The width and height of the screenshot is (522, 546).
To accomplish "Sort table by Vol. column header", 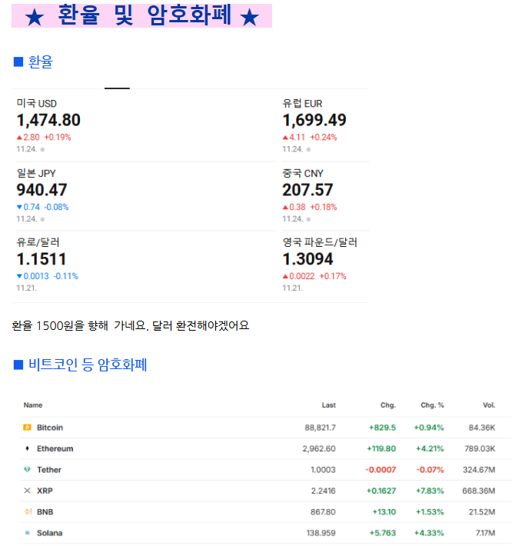I will [x=488, y=405].
